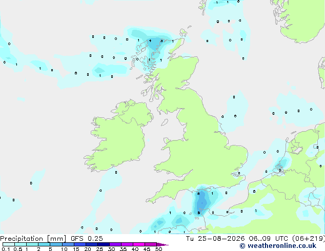325x251 pixels.
Task: Select the 0.5–1 mm legend color swatch
Action: point(21,244)
